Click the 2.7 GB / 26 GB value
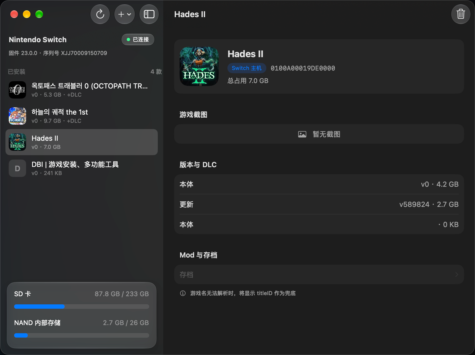The image size is (475, 355). (x=126, y=323)
